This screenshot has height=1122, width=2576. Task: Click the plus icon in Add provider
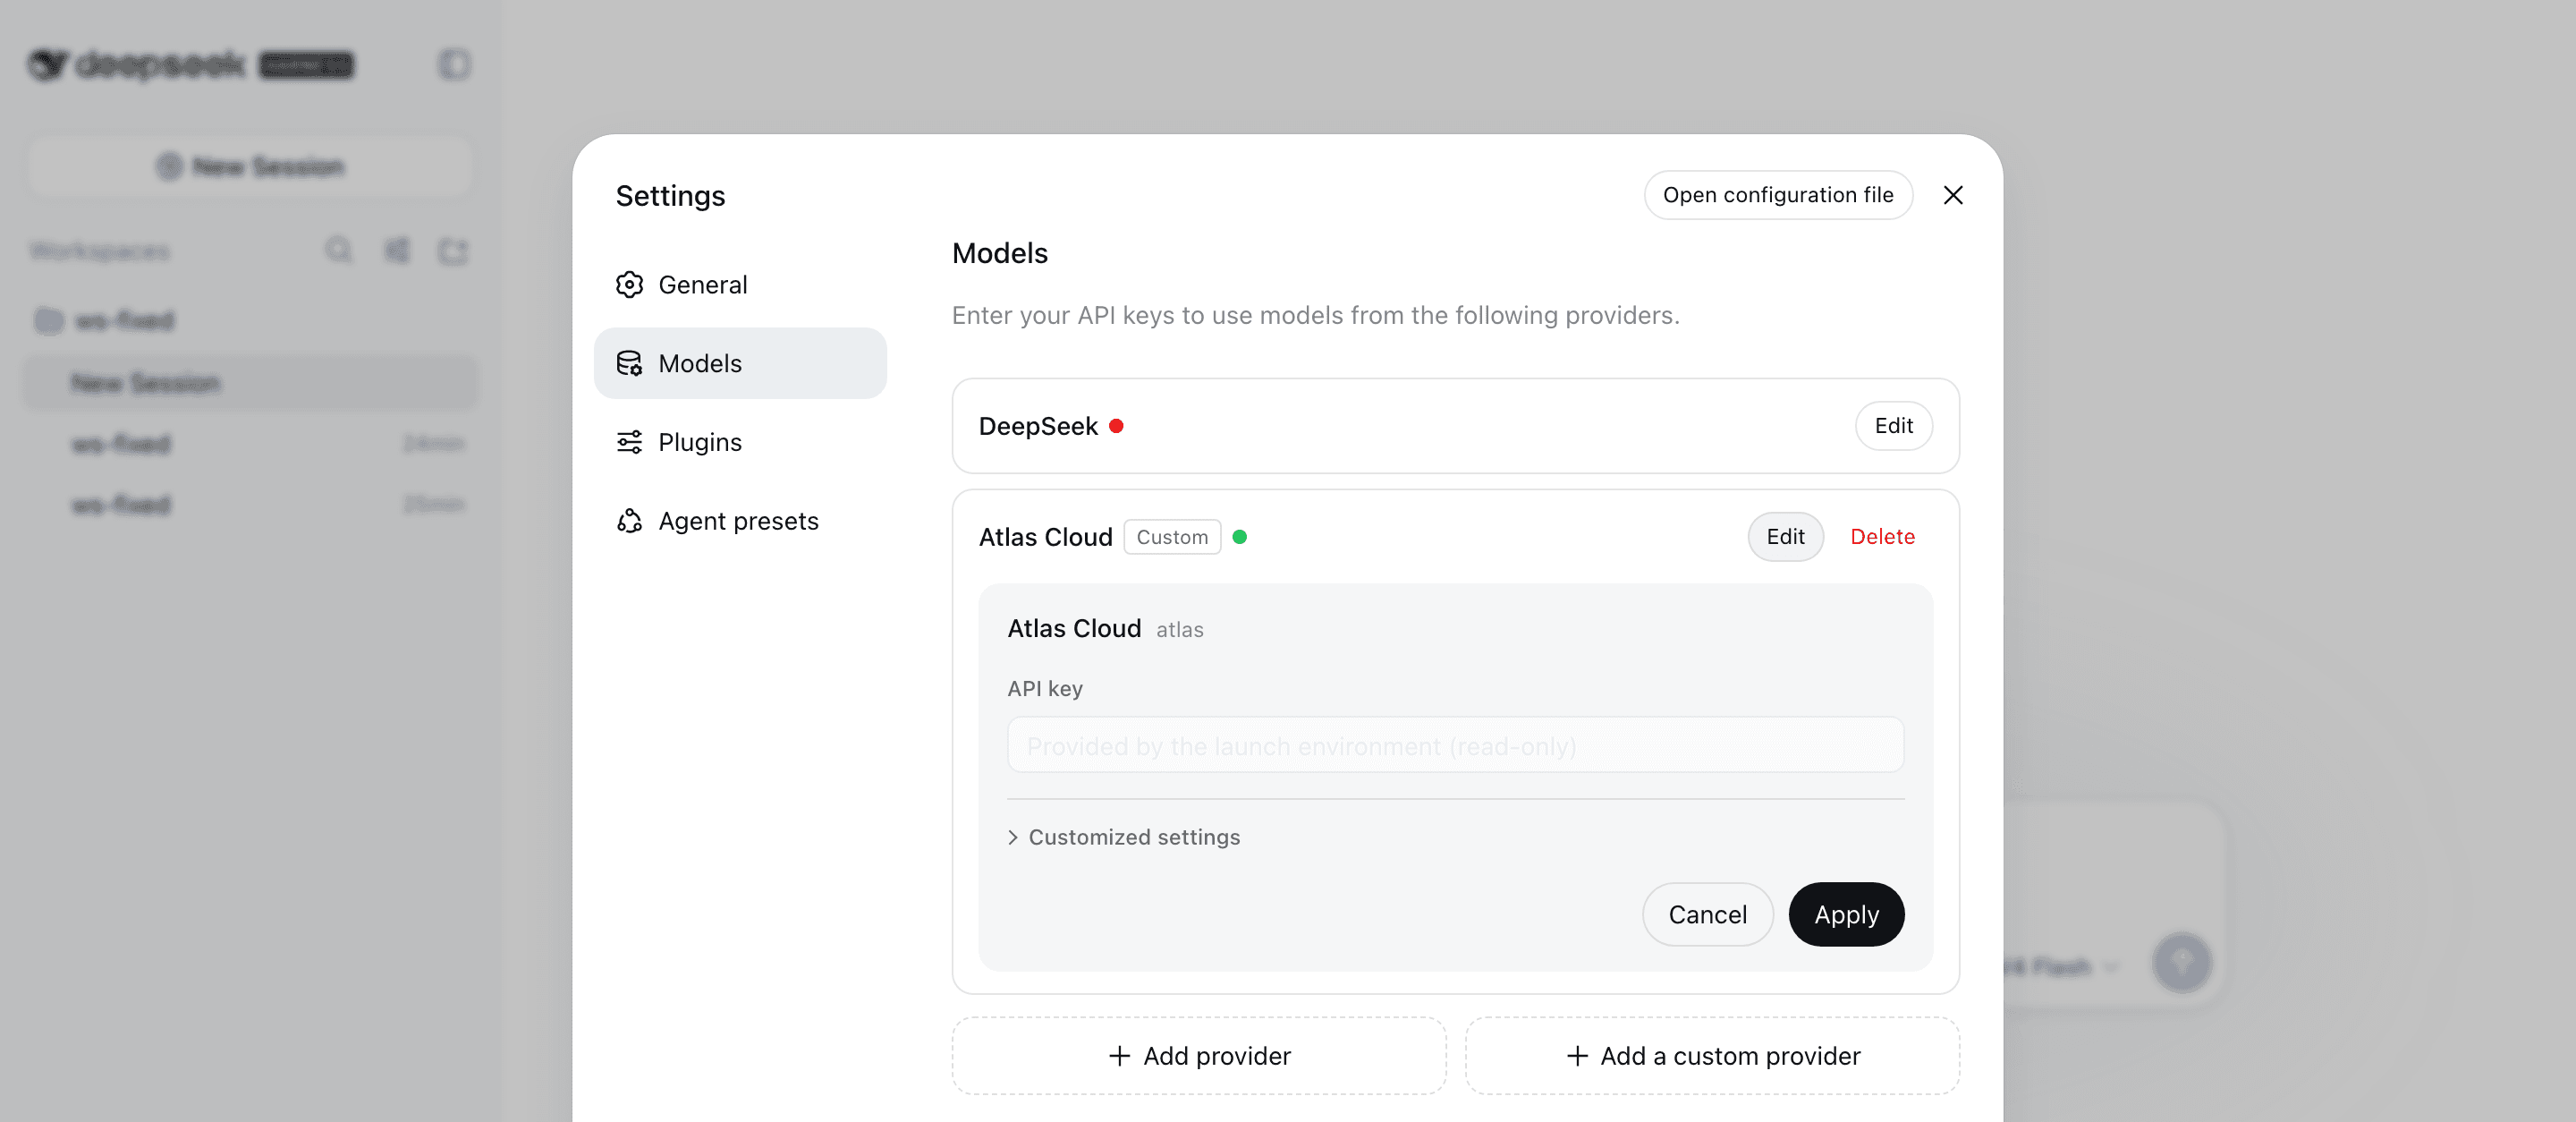pos(1119,1056)
